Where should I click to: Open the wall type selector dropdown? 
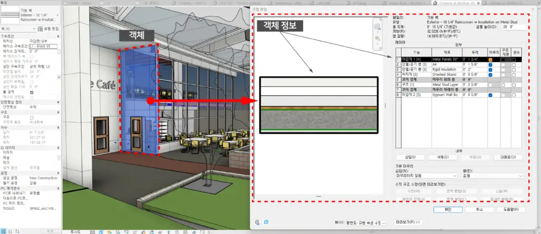tap(57, 15)
